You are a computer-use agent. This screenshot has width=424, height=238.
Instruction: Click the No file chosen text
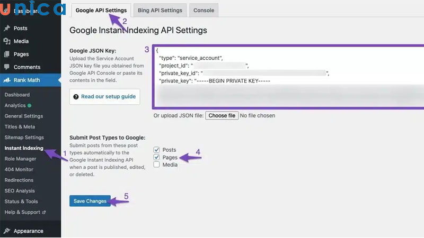click(x=258, y=115)
